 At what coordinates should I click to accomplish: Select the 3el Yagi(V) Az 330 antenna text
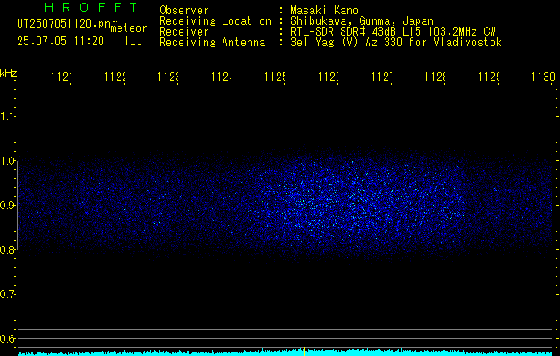pyautogui.click(x=396, y=43)
